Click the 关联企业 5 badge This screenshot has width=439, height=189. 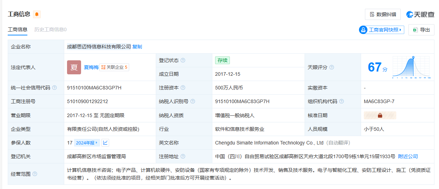pyautogui.click(x=114, y=67)
